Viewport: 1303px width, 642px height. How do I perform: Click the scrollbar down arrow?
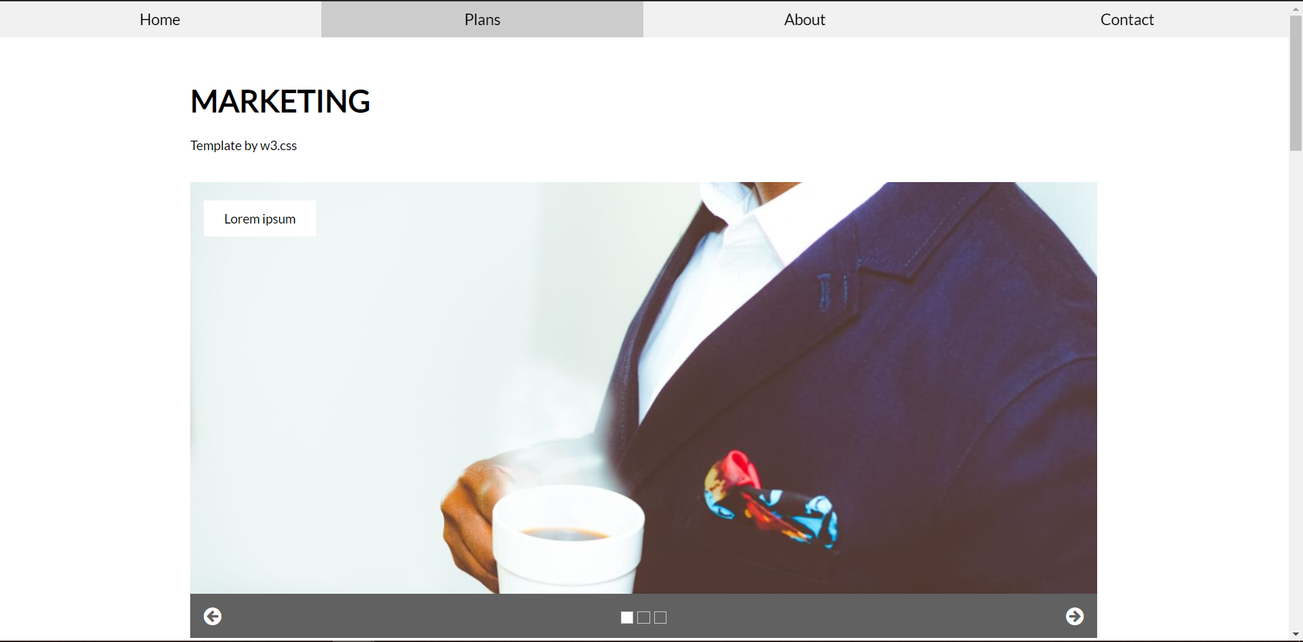[1296, 635]
